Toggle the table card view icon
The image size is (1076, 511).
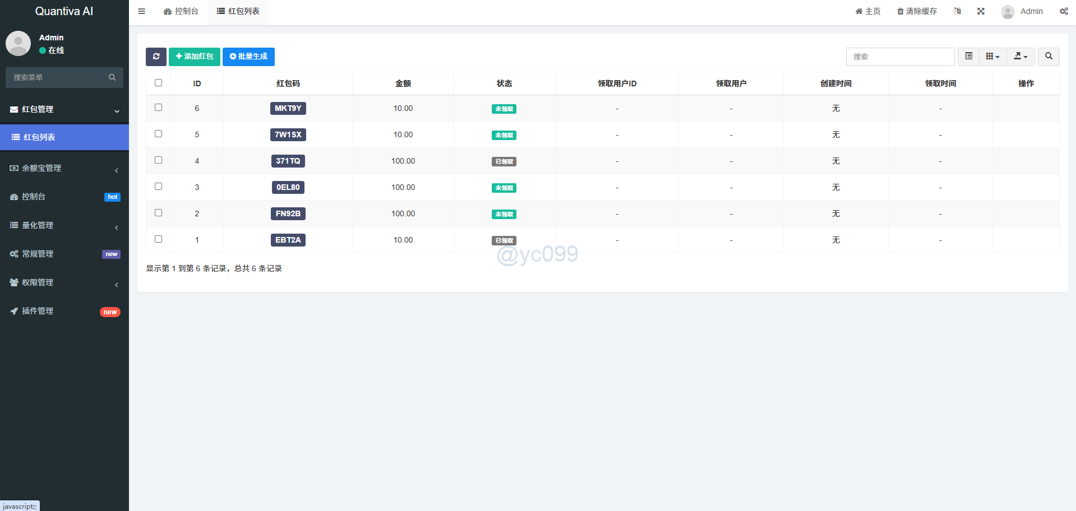click(x=968, y=57)
